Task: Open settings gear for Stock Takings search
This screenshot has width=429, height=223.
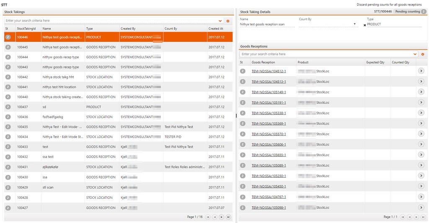Action: pos(228,21)
